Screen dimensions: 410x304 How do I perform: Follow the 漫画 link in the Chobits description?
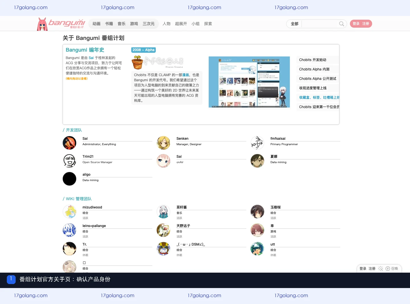(x=186, y=75)
